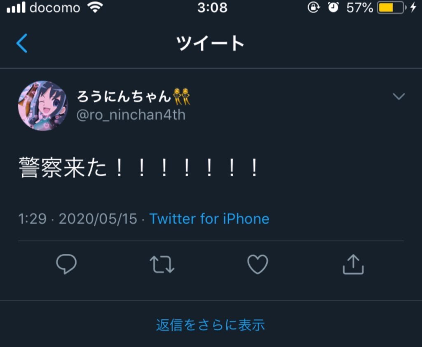Tap the 1:29 · 2020/05/15 timestamp
The height and width of the screenshot is (347, 422).
pos(78,218)
